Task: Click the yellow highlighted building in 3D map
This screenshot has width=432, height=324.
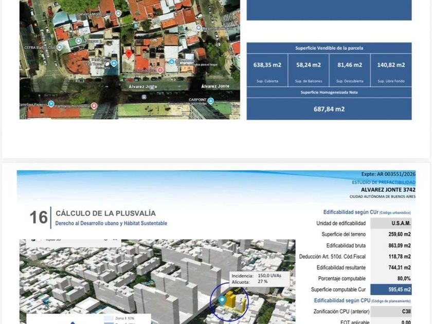Action: click(230, 300)
